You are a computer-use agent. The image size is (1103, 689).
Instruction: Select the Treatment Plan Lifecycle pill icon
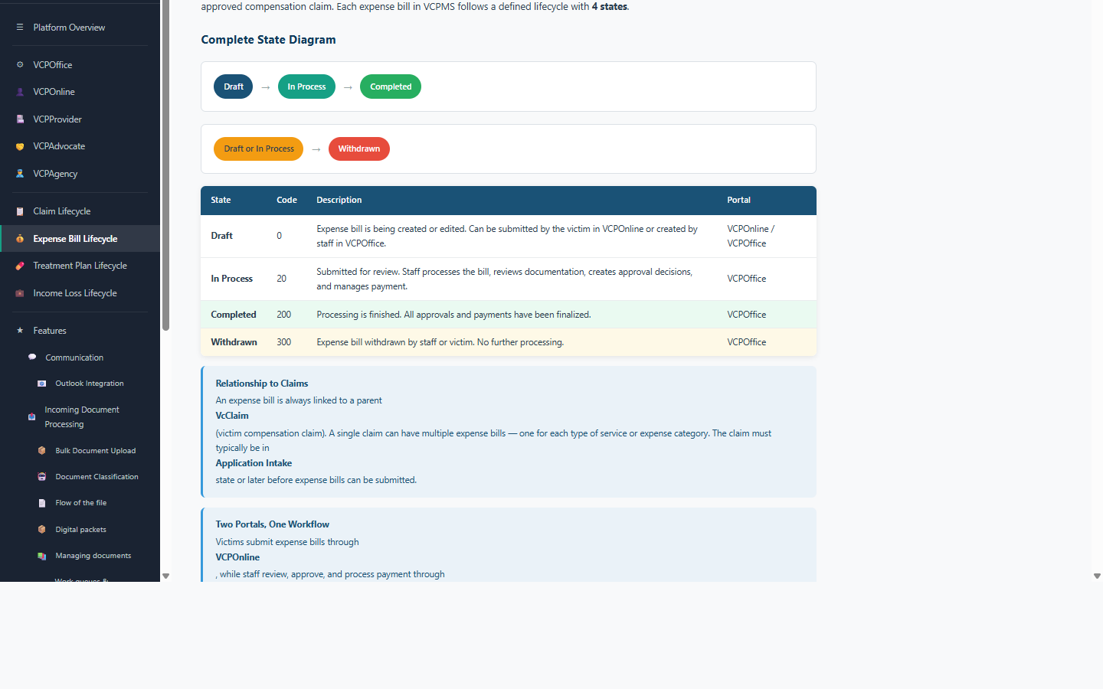click(x=19, y=265)
